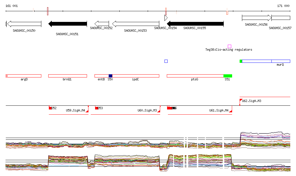This screenshot has height=176, width=296.
Task: Click the green segment before murQ
Action: tap(241, 61)
